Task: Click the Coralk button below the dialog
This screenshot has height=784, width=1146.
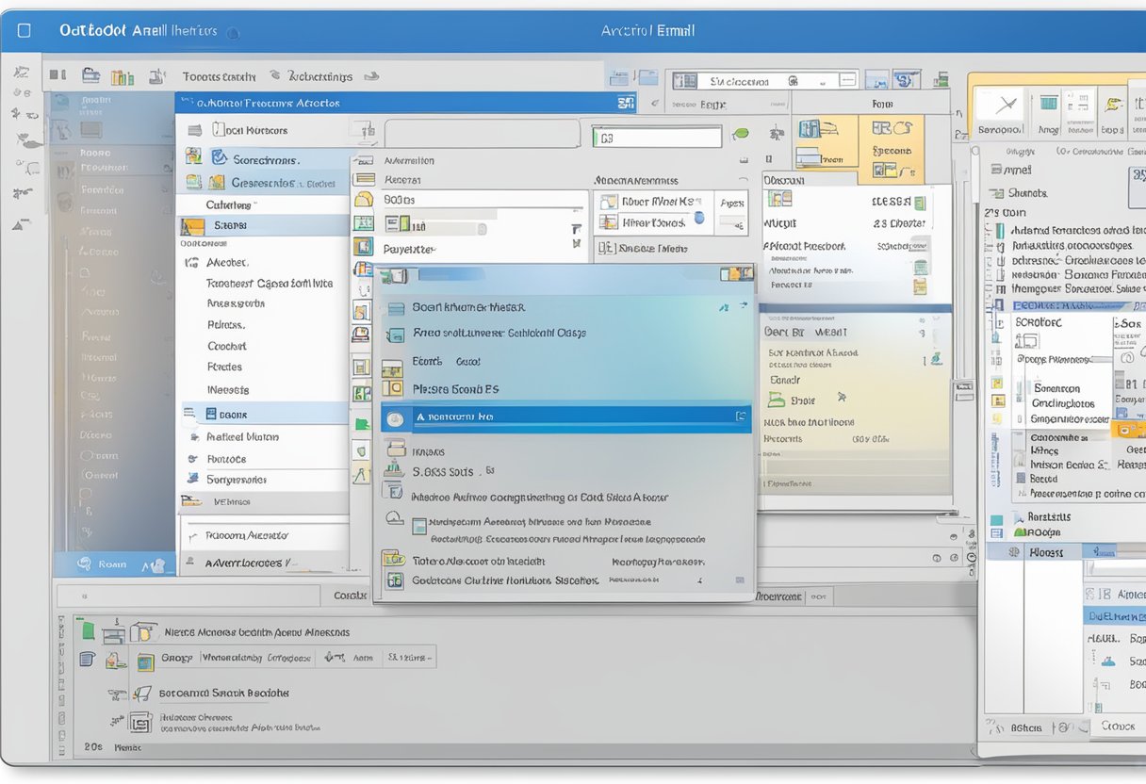Action: click(x=350, y=596)
